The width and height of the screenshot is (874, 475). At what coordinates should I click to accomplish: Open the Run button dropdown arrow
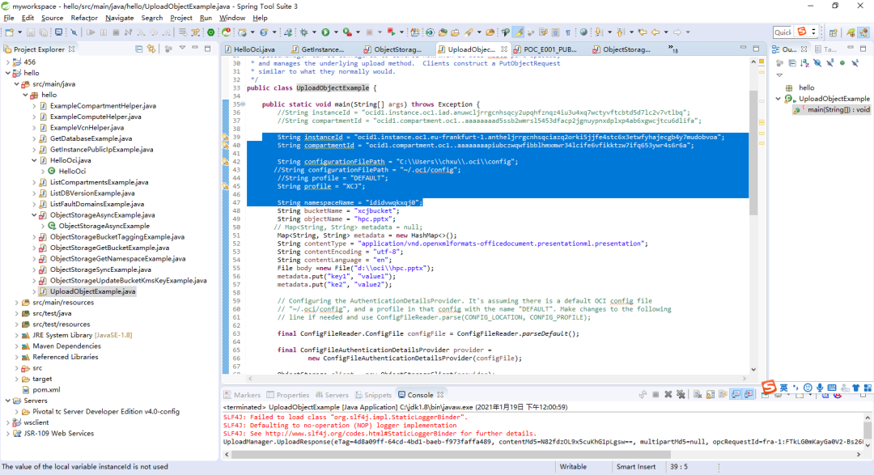(x=336, y=32)
